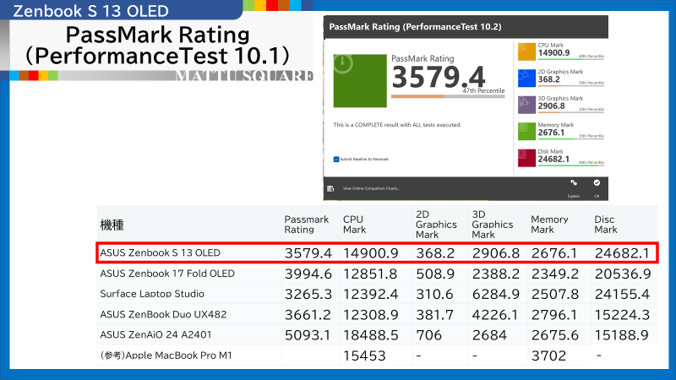The width and height of the screenshot is (676, 380).
Task: Select the Surface Laptop Studio row name
Action: click(152, 294)
